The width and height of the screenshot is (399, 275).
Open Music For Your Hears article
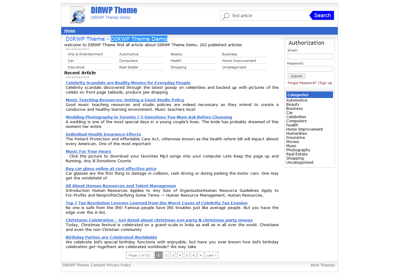(x=88, y=152)
